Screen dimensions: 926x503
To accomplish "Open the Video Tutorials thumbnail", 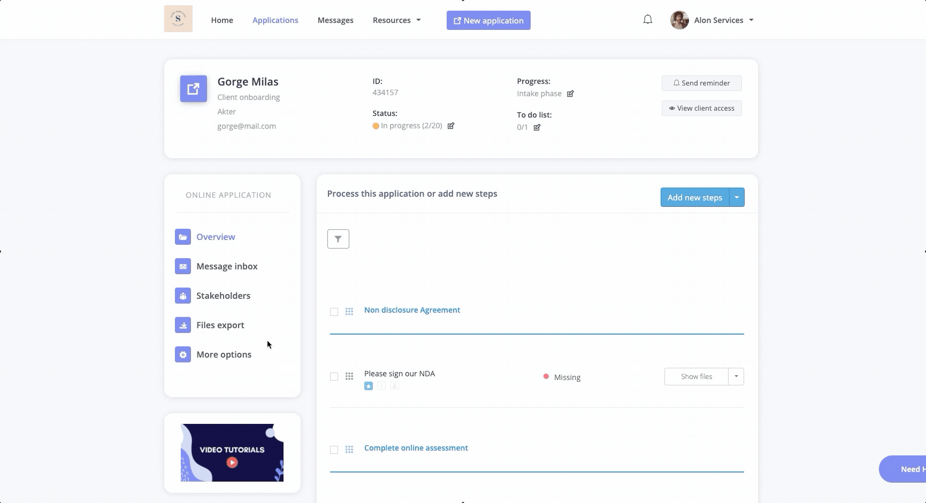I will (232, 453).
